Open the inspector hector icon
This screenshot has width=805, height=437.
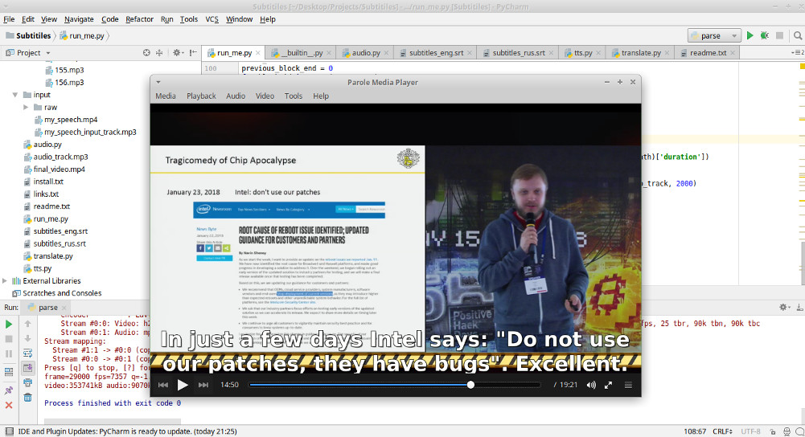787,432
